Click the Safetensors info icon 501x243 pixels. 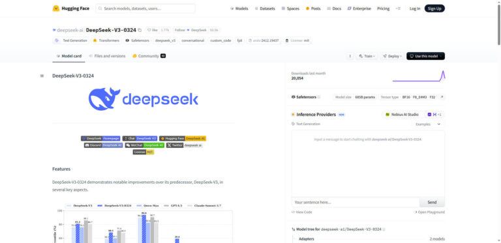pyautogui.click(x=319, y=97)
